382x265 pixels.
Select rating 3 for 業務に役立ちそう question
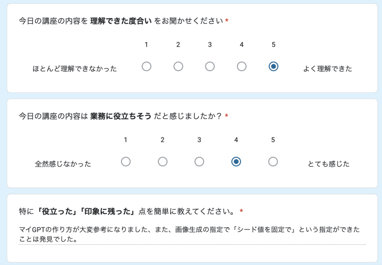coord(199,162)
